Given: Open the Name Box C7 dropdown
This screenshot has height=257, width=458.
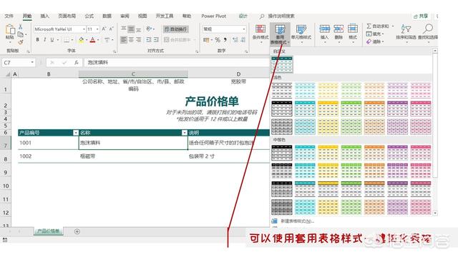Looking at the screenshot, I should coord(32,62).
